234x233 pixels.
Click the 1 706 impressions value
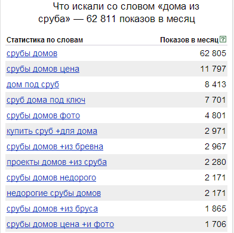[215, 224]
